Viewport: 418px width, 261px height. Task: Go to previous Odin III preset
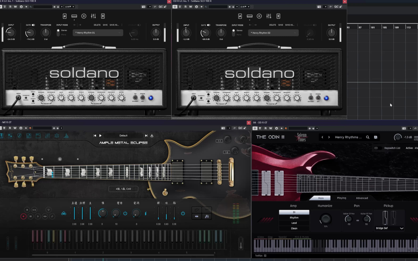click(x=322, y=137)
